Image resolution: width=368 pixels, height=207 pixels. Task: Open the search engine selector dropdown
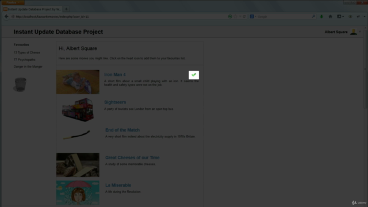tap(253, 17)
